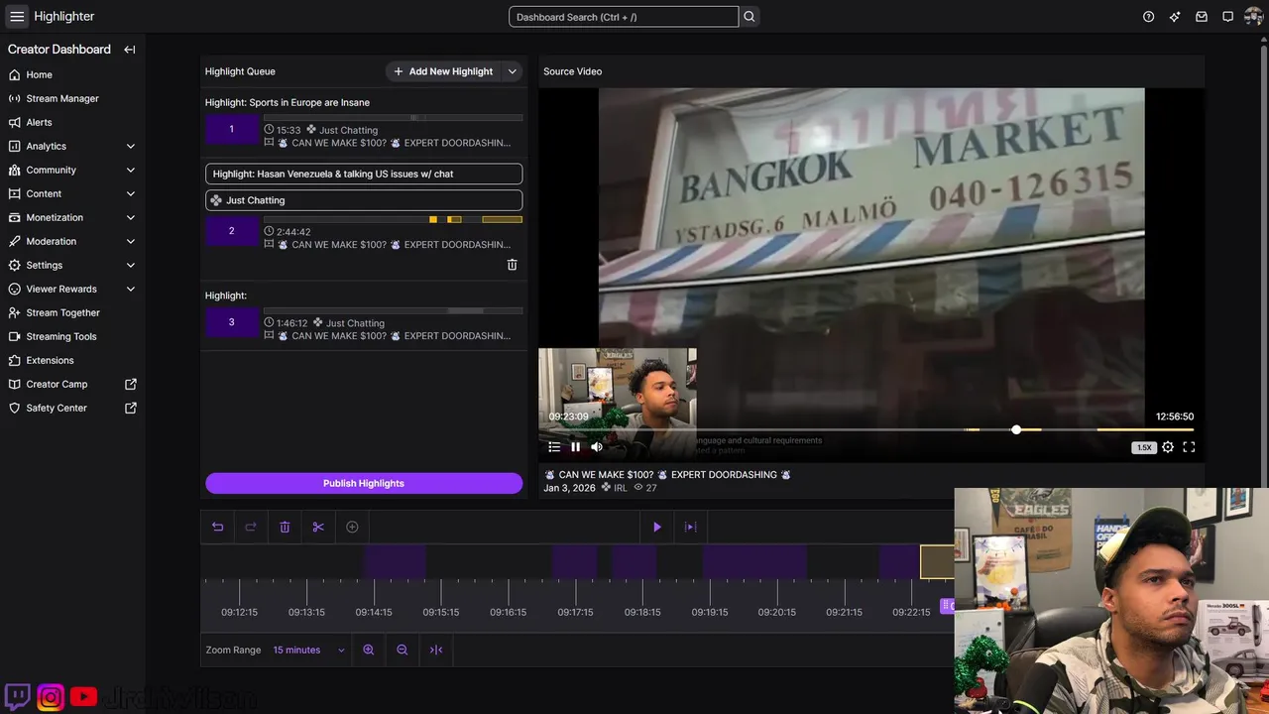The image size is (1269, 714).
Task: Click the 09:14:15 timeline segment
Action: 395,561
